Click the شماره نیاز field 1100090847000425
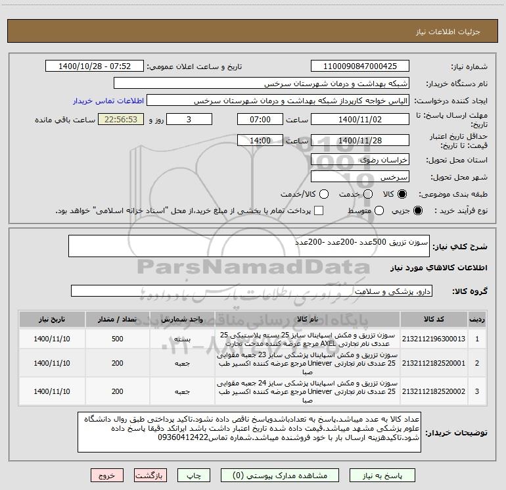The height and width of the screenshot is (490, 506). (360, 66)
